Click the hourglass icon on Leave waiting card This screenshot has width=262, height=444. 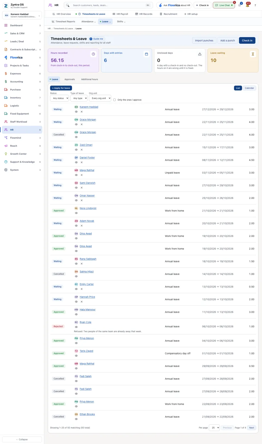click(x=253, y=54)
